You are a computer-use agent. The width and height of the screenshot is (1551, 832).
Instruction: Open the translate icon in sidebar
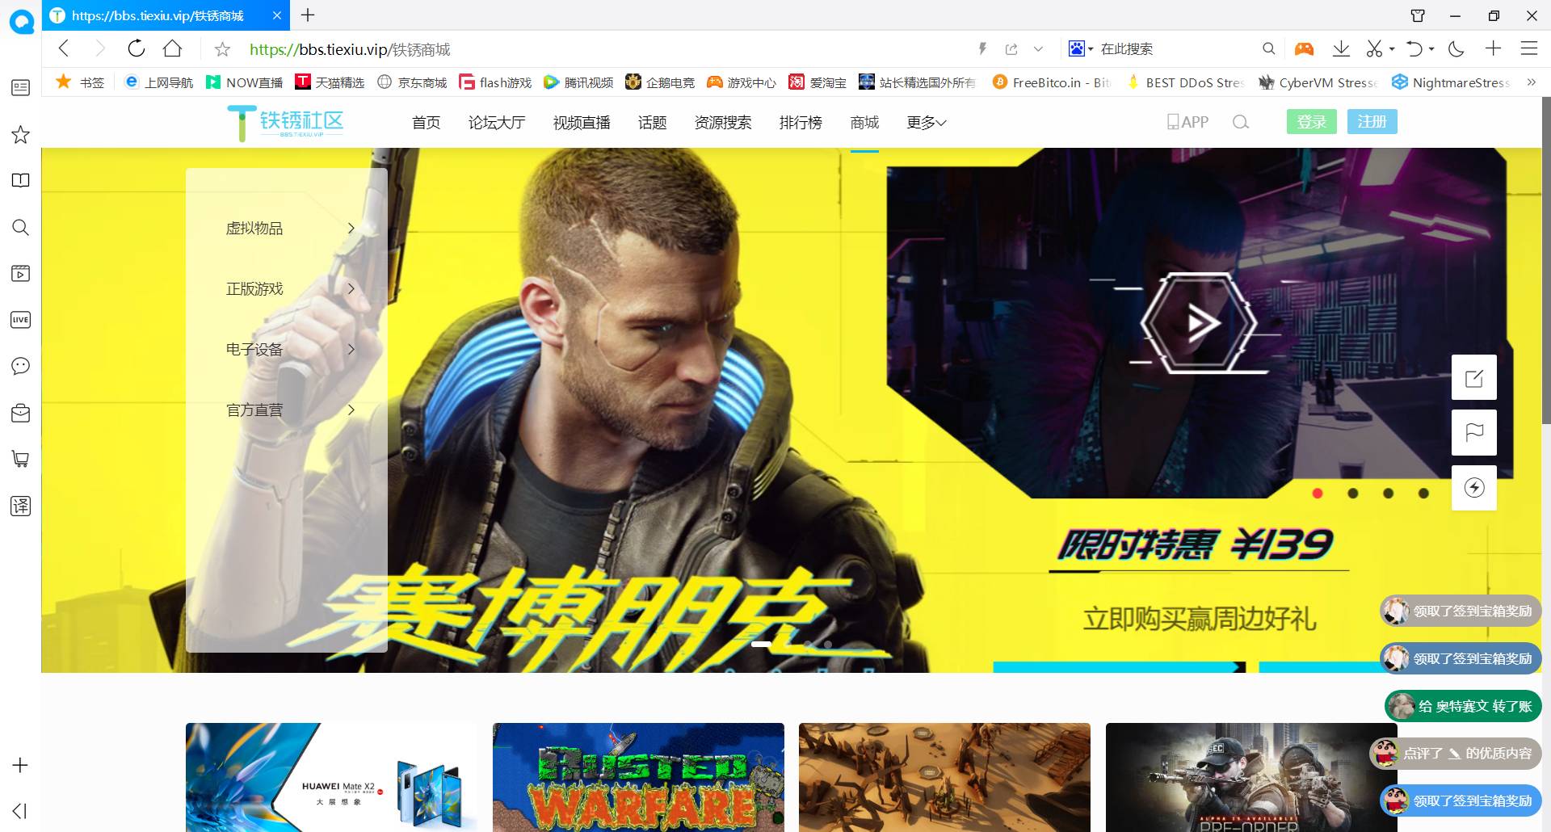20,506
